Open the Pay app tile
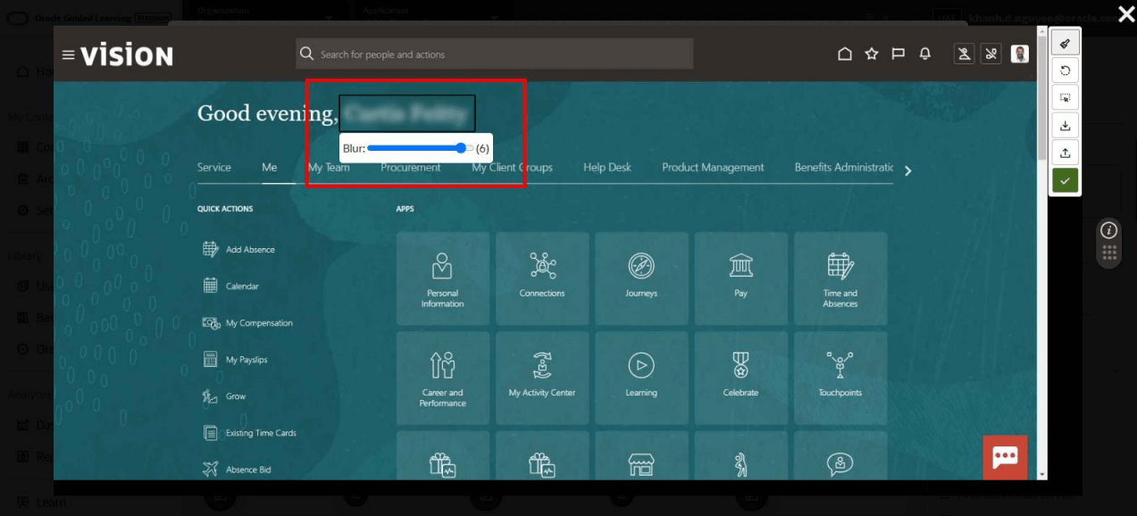The image size is (1137, 516). (x=740, y=279)
